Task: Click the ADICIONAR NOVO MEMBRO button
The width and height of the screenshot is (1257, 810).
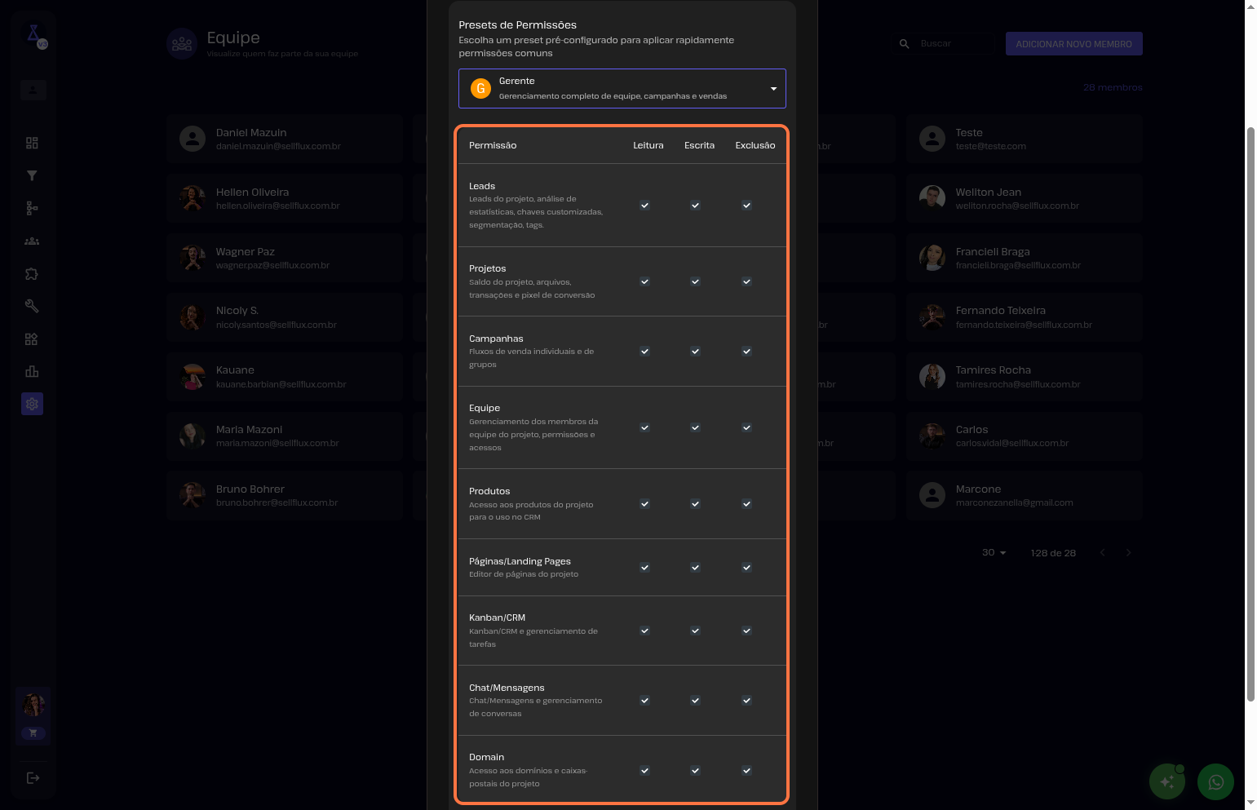Action: 1073,44
